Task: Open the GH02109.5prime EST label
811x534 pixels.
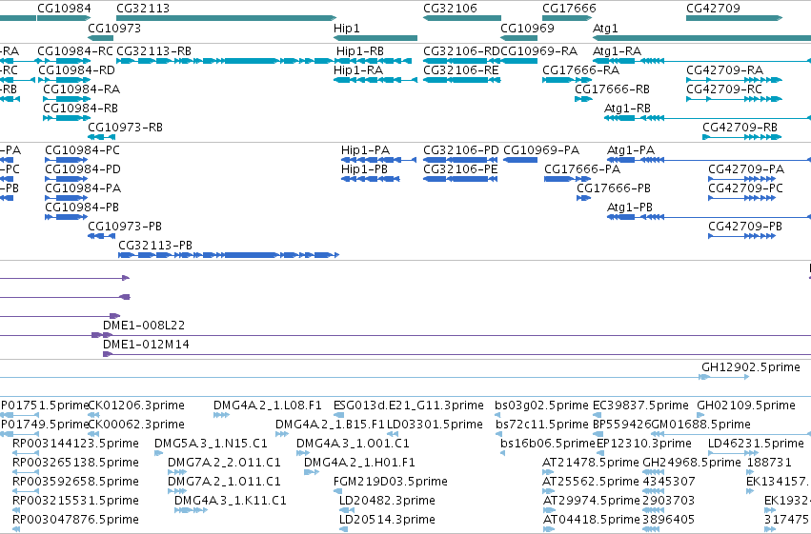Action: [x=746, y=405]
